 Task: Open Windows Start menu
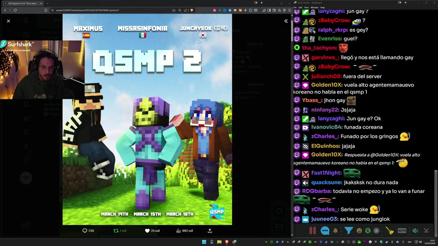[x=204, y=242]
